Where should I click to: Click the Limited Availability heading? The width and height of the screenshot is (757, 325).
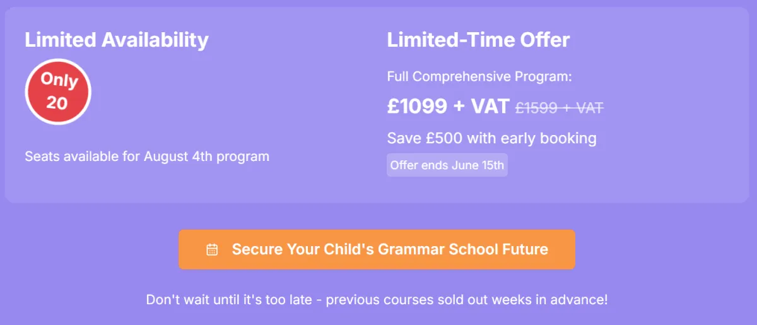click(117, 40)
